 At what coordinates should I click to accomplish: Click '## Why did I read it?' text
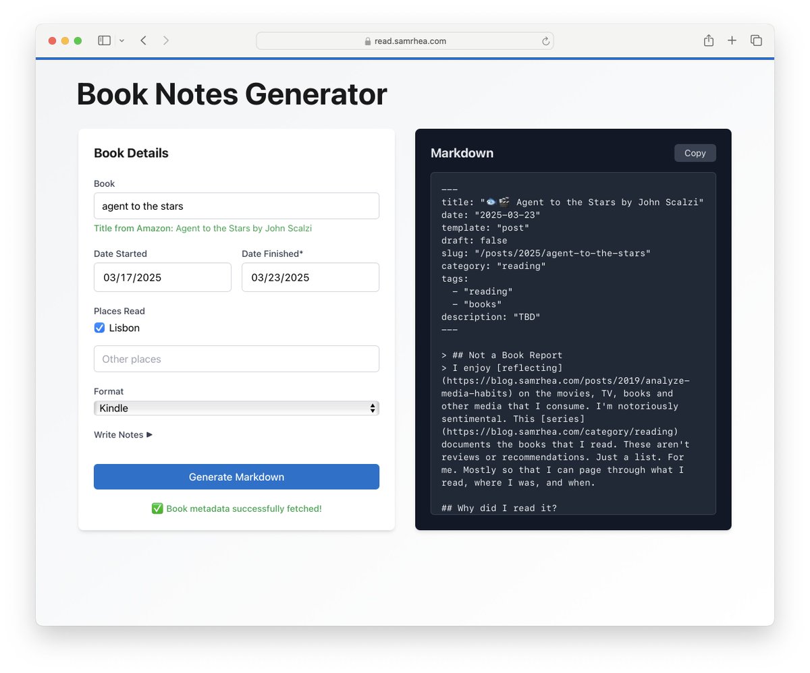(500, 508)
